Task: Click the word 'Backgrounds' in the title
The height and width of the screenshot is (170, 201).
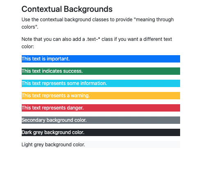Action: point(88,9)
